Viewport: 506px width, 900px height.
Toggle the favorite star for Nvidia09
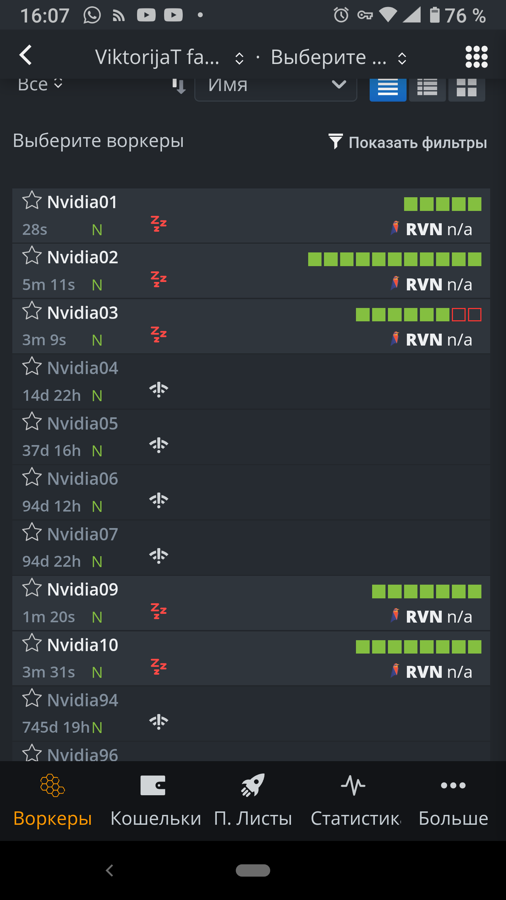pyautogui.click(x=32, y=588)
